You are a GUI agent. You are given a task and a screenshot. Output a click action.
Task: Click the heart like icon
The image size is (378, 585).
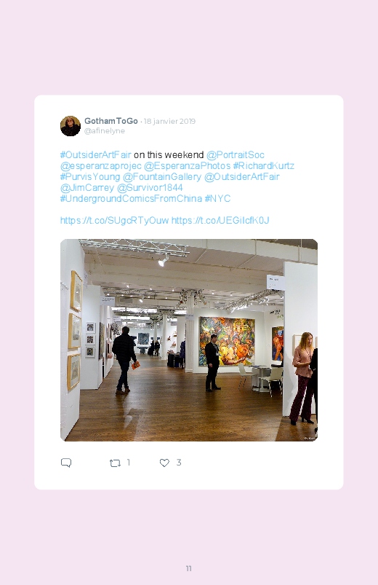coord(164,463)
